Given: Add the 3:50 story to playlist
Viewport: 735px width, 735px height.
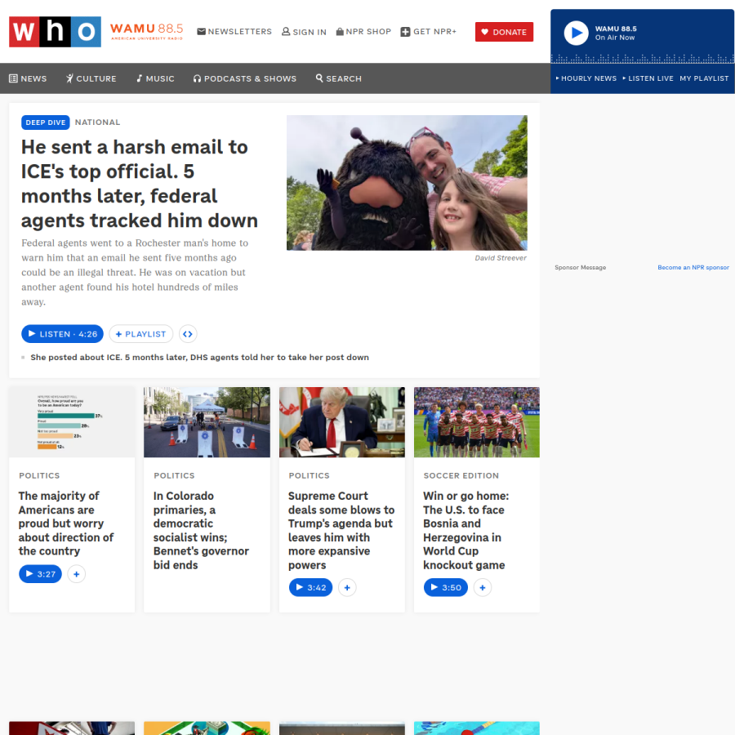Looking at the screenshot, I should coord(483,587).
